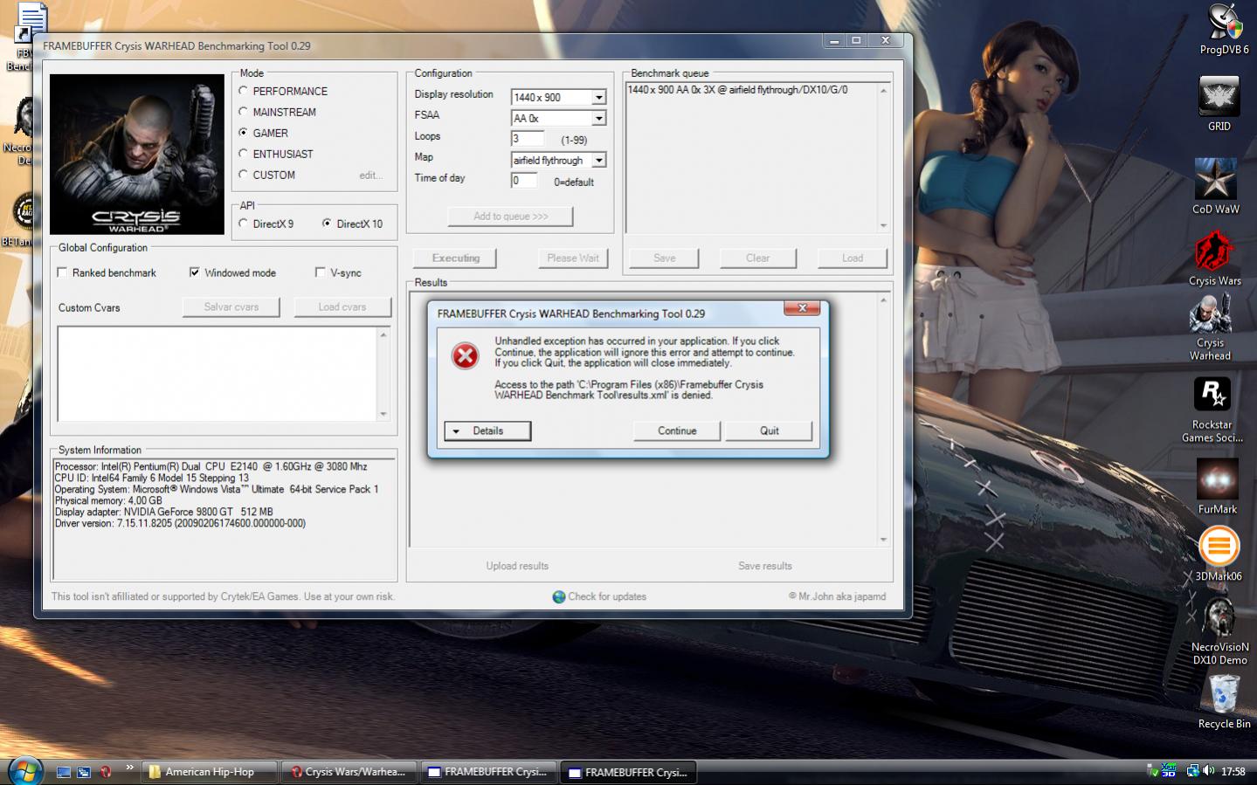Image resolution: width=1257 pixels, height=785 pixels.
Task: Click the Show Desktop quick launch icon
Action: point(64,772)
